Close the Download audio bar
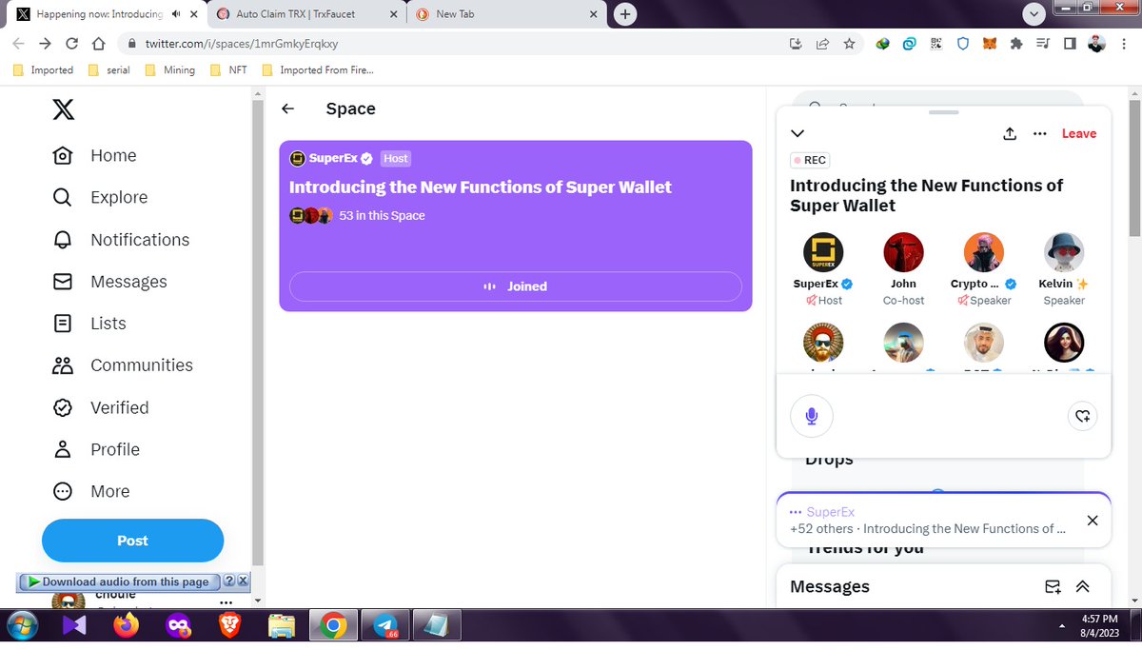This screenshot has height=650, width=1142. 243,581
